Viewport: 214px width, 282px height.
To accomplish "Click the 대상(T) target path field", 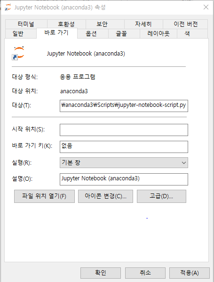I will [124, 106].
